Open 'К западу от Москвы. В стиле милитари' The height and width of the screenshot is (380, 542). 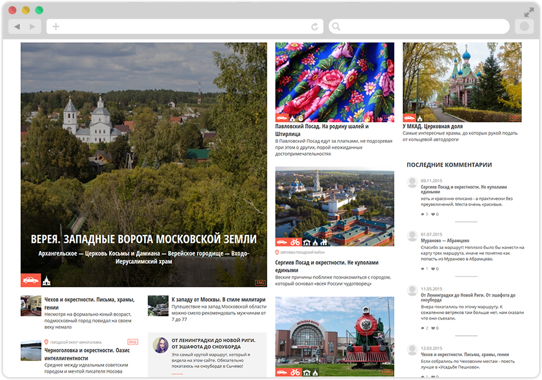tap(218, 300)
